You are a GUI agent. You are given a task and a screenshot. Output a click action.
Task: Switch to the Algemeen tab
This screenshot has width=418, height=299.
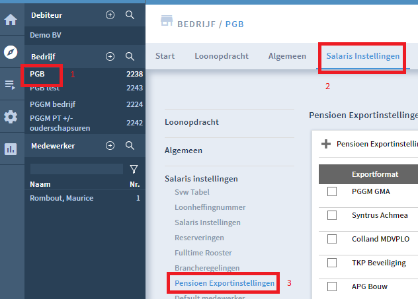point(287,56)
